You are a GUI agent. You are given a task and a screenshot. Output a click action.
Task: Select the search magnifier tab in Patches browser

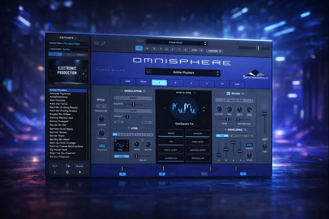click(69, 55)
